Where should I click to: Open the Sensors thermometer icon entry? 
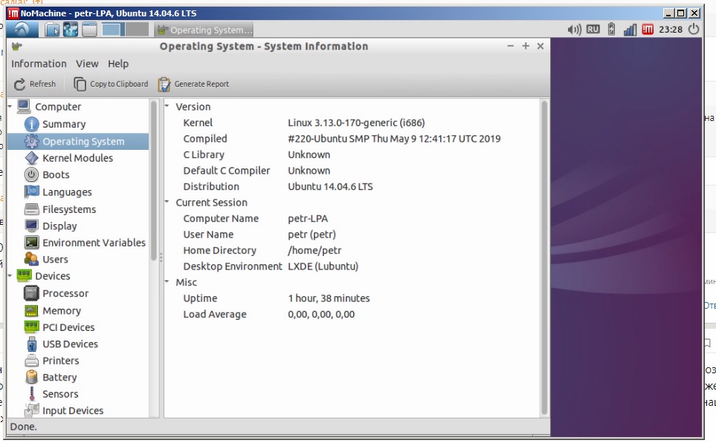(x=31, y=394)
